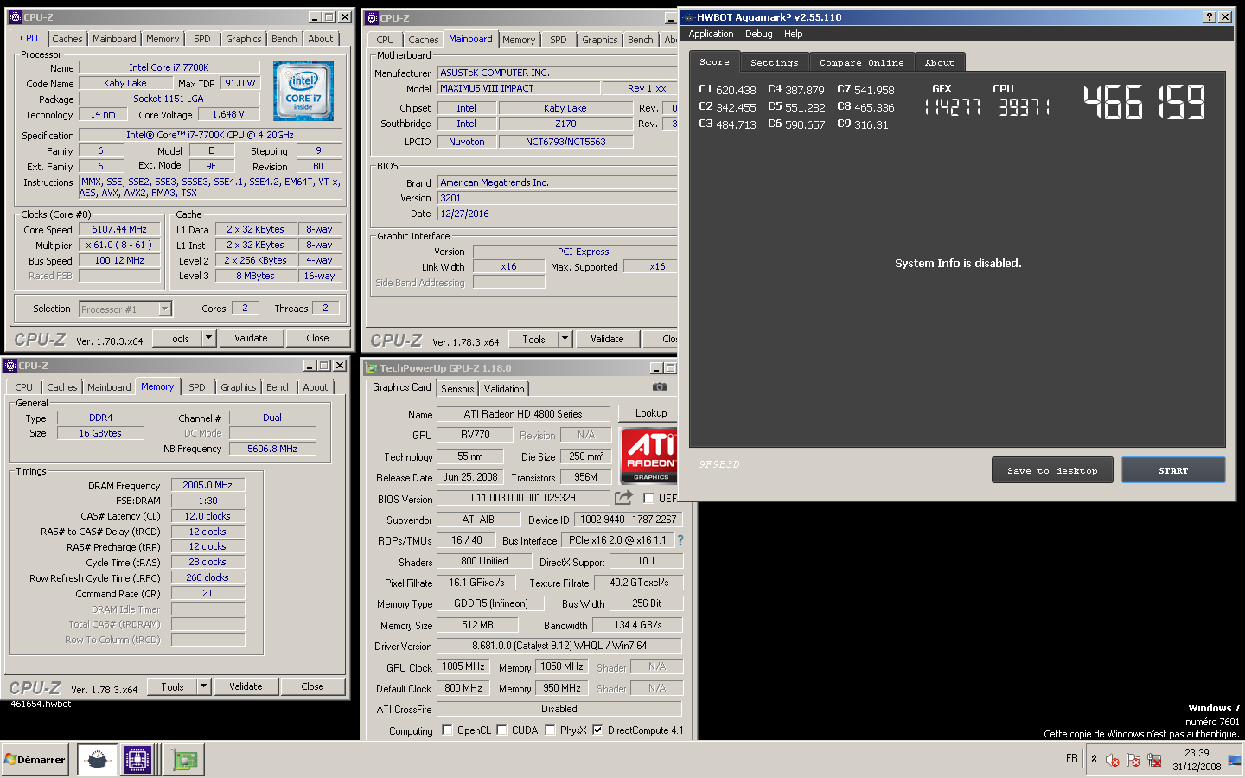
Task: Click the Intel Core i7 logo image
Action: click(x=303, y=91)
